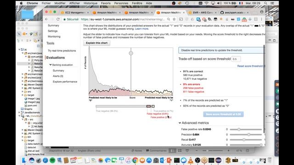Open Google Chrome from the Dock

coord(135,160)
